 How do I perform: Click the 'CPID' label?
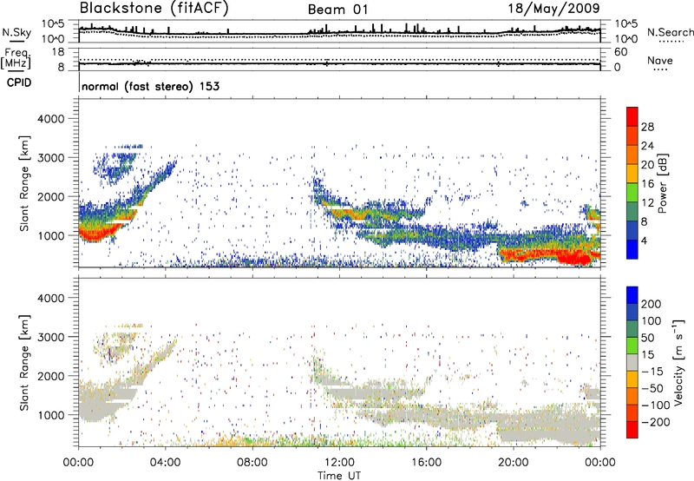[x=19, y=82]
